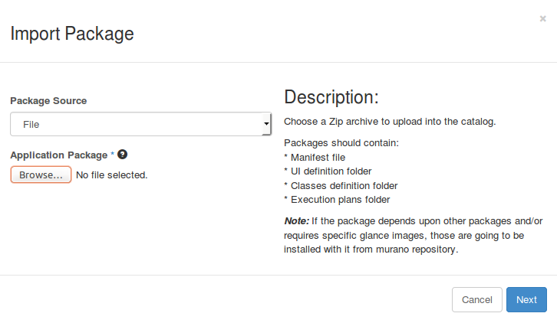Click the 'Choose a Zip archive' sentence
The height and width of the screenshot is (323, 557).
click(390, 121)
